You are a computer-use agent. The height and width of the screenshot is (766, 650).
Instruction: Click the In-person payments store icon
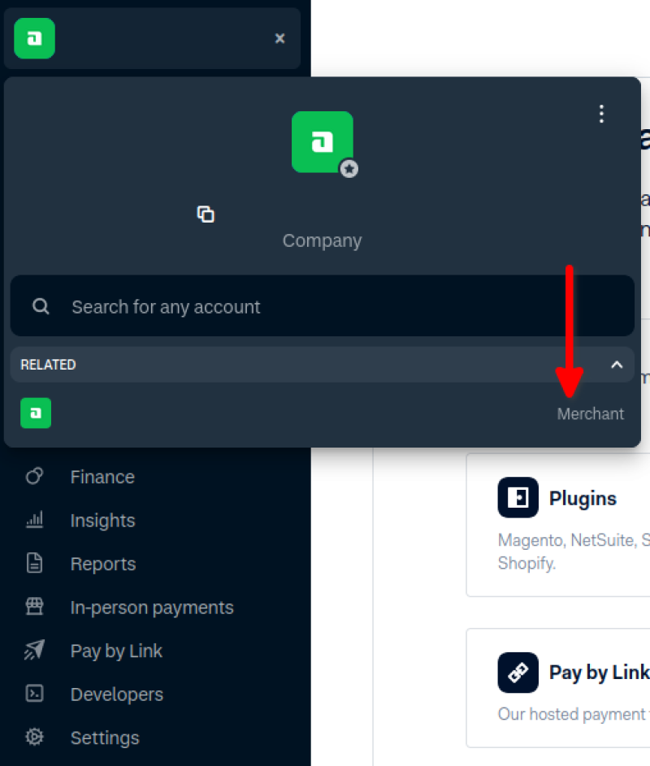click(x=34, y=606)
